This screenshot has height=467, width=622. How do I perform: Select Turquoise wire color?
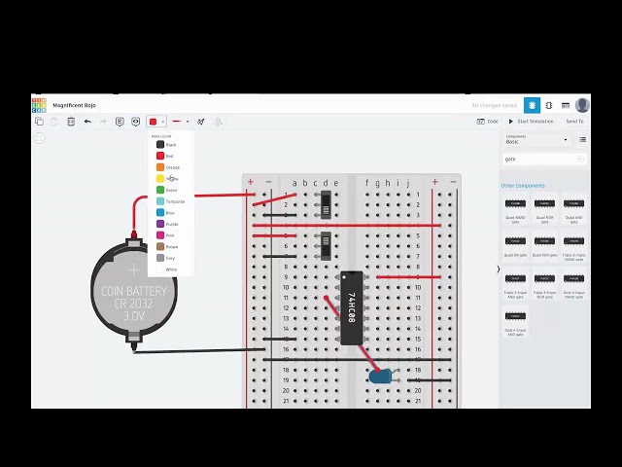pos(171,201)
